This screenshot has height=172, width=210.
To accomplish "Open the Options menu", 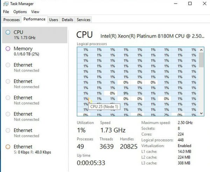I will coord(20,12).
